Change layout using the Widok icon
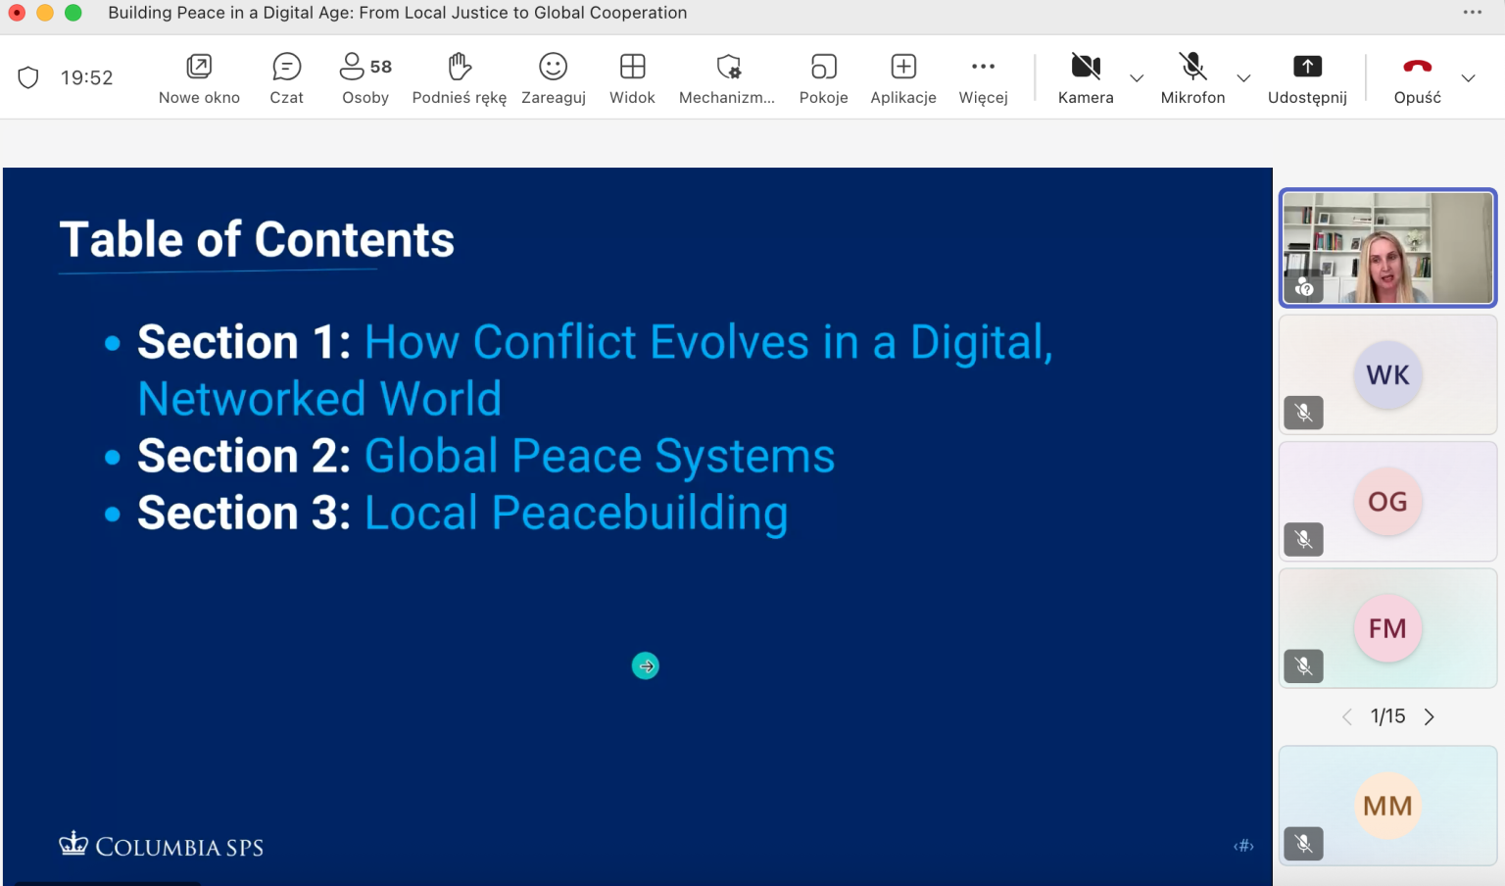 [x=632, y=77]
